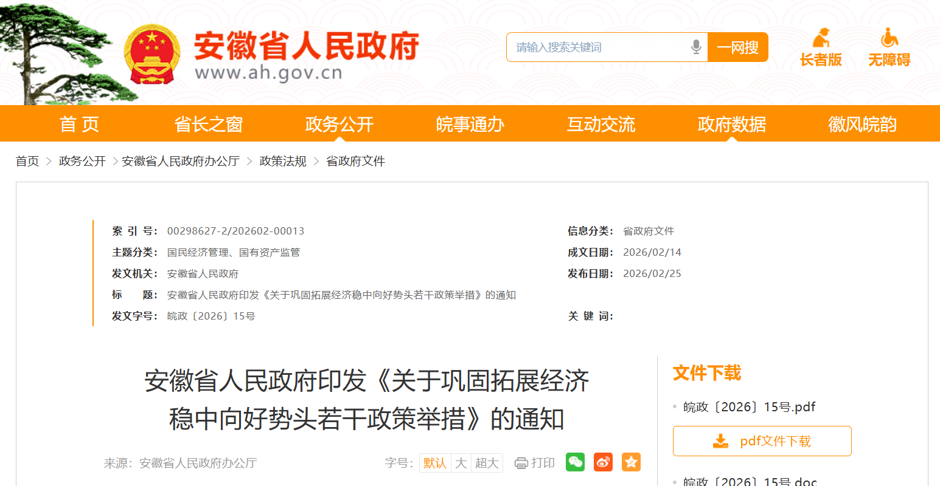Viewport: 940px width, 486px height.
Task: Share article via Weibo icon
Action: tap(603, 462)
